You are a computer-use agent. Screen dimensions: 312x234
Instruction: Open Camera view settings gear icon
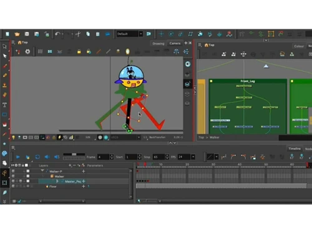(x=27, y=51)
